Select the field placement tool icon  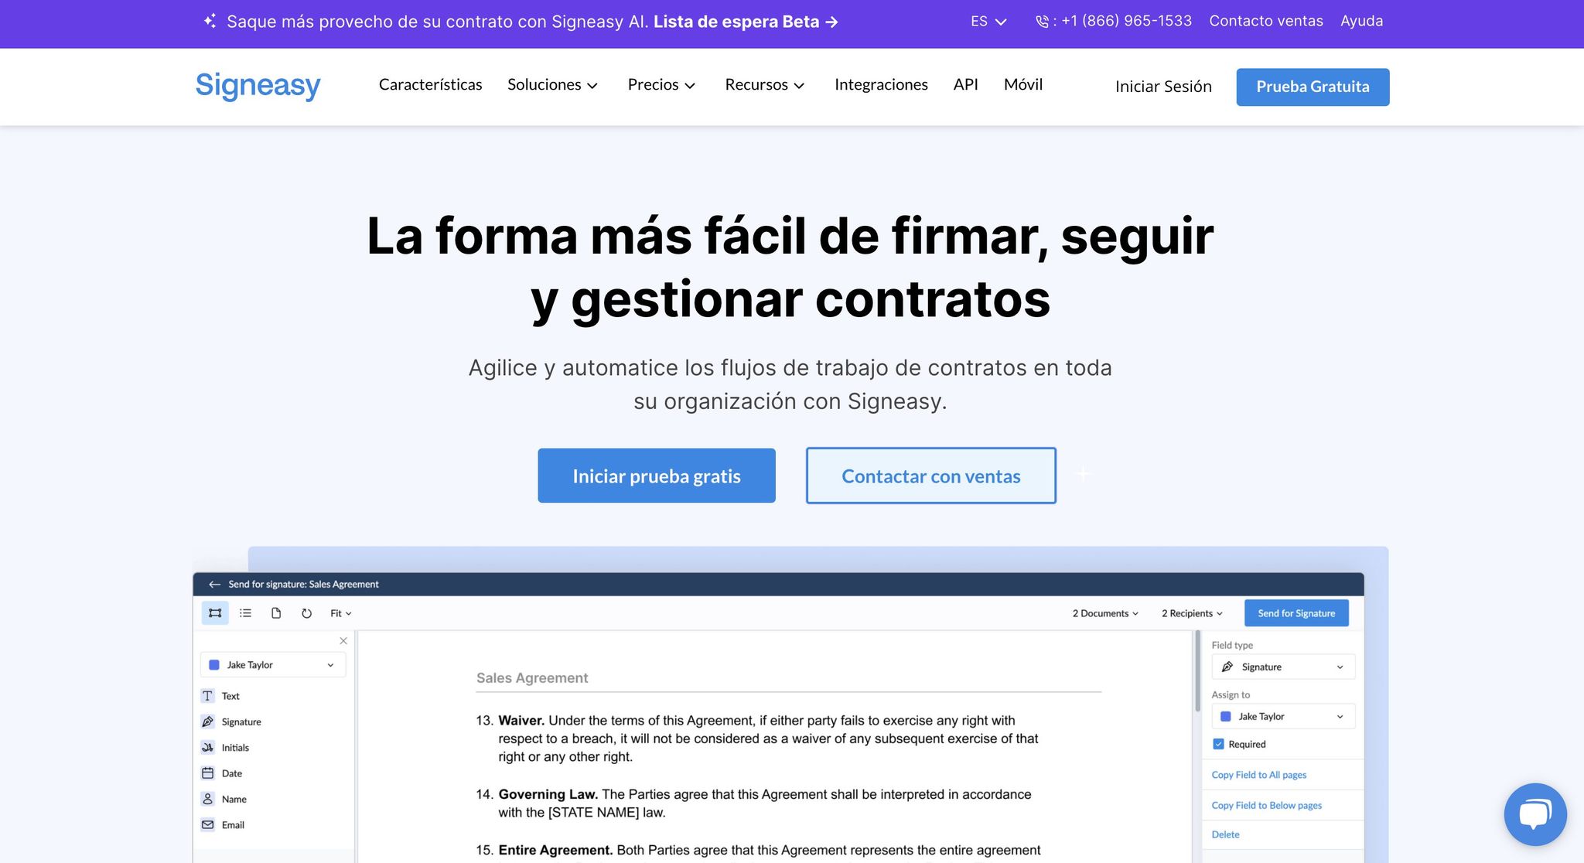tap(215, 613)
